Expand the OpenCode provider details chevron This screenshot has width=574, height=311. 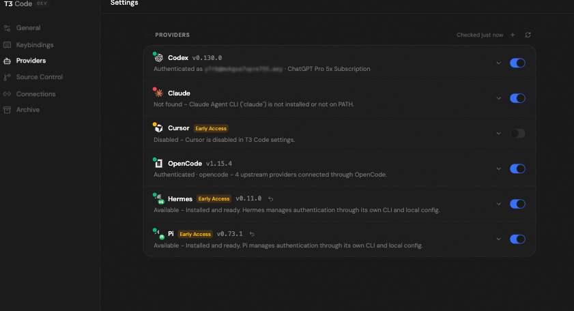click(x=499, y=168)
